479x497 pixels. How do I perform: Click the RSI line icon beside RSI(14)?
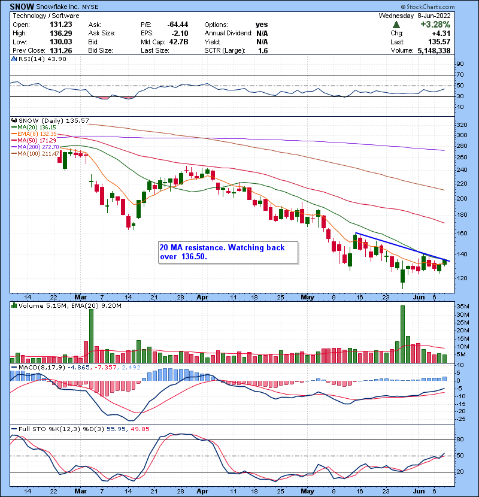coord(14,59)
